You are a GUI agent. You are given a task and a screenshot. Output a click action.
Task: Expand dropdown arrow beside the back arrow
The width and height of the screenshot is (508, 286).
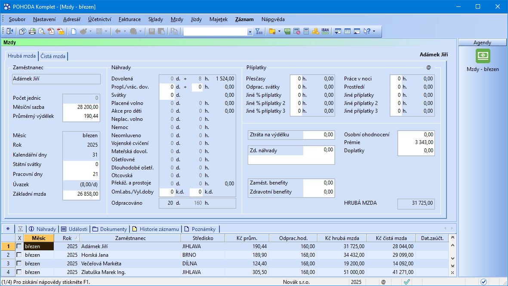pos(125,31)
